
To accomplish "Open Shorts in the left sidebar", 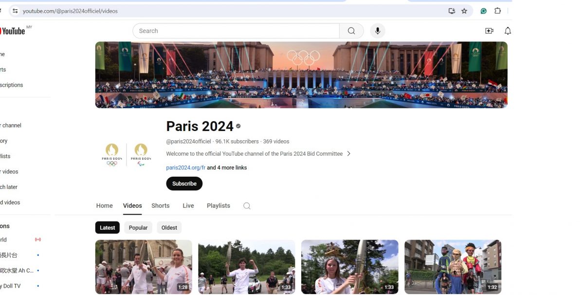I will point(3,70).
